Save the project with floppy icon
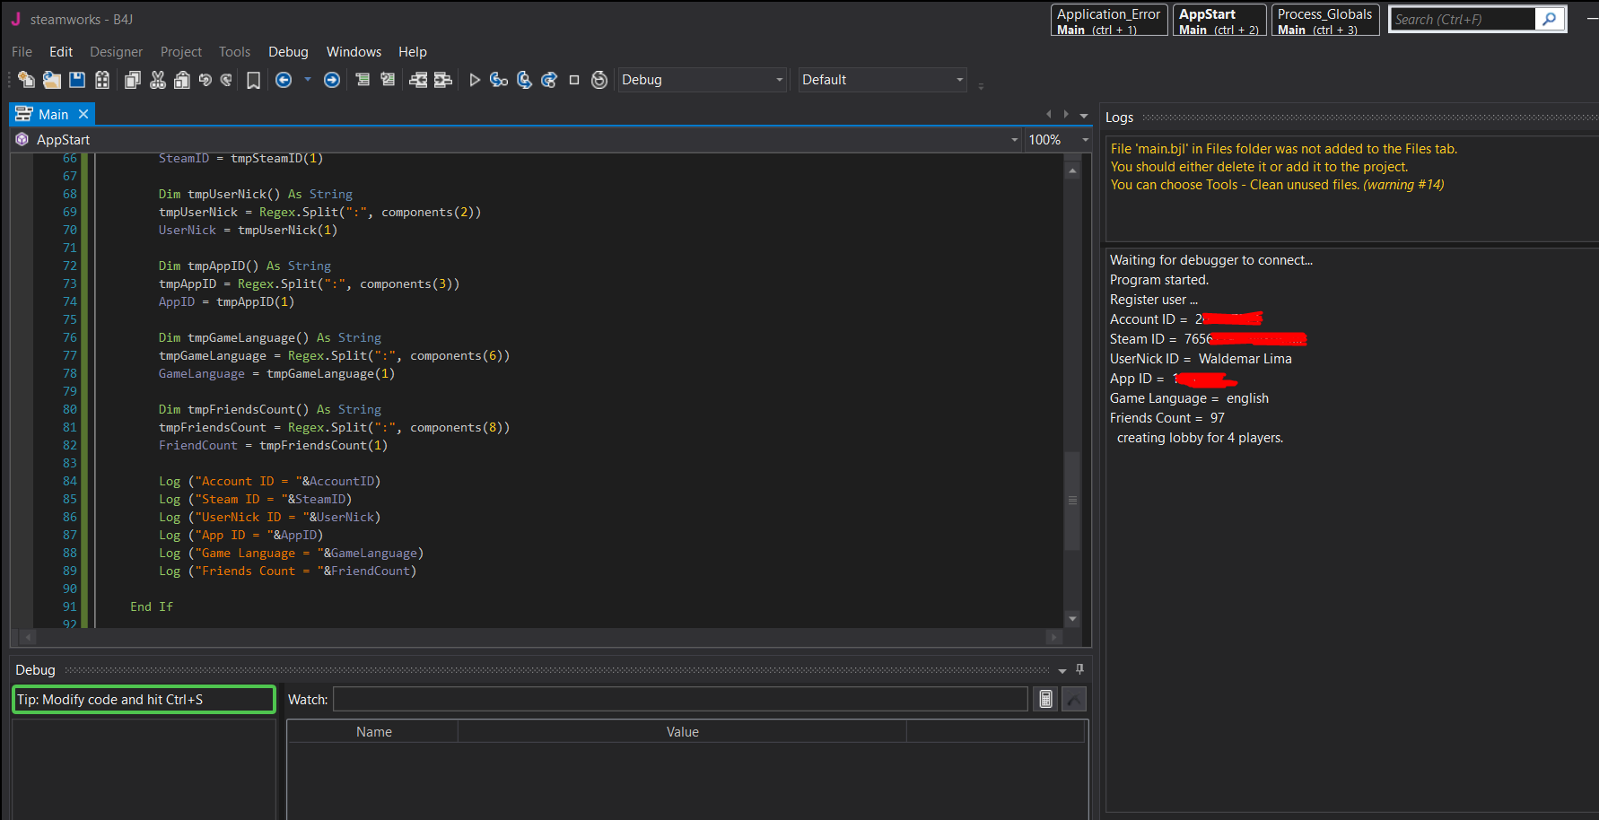Screen dimensions: 1599x820 (77, 80)
